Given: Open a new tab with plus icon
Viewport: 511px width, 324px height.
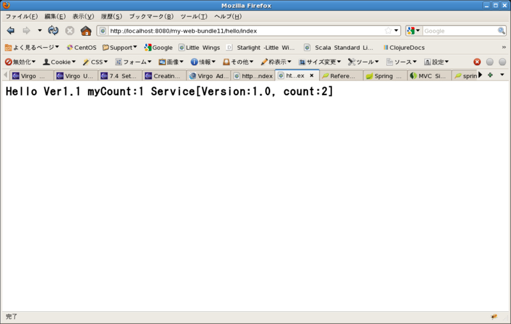Looking at the screenshot, I should [490, 75].
